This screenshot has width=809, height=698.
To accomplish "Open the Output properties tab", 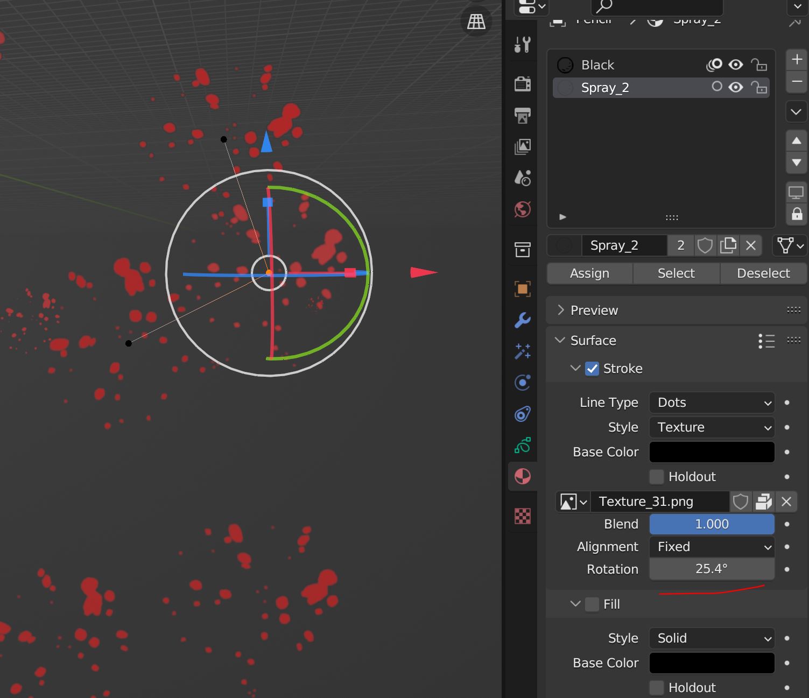I will (x=522, y=115).
